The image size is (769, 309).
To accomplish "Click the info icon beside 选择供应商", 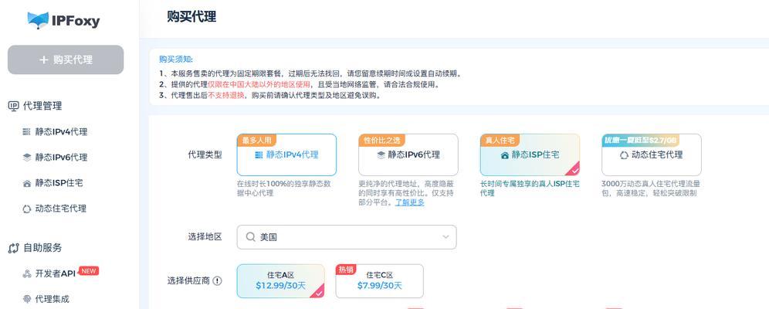I will [217, 281].
